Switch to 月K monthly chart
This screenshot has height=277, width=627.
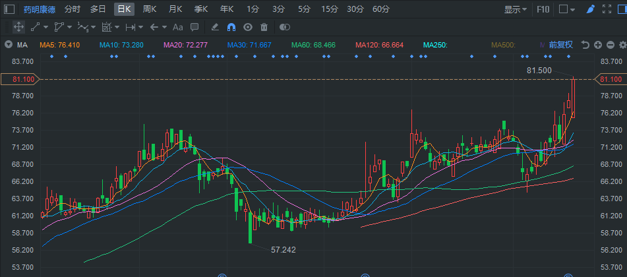tap(175, 9)
